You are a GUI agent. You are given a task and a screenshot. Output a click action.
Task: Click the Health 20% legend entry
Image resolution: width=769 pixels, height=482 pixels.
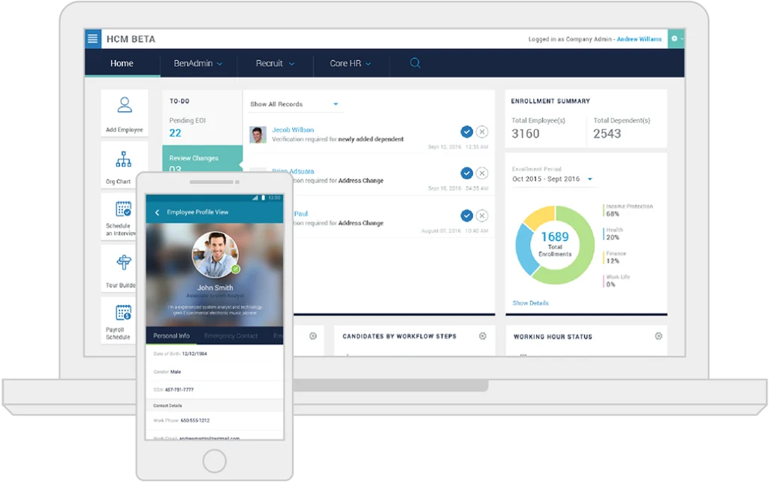614,233
